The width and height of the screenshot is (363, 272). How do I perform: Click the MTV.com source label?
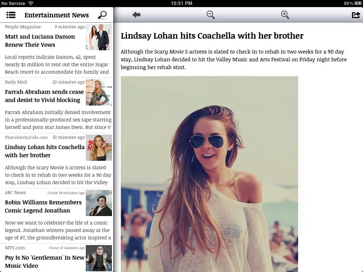(15, 248)
